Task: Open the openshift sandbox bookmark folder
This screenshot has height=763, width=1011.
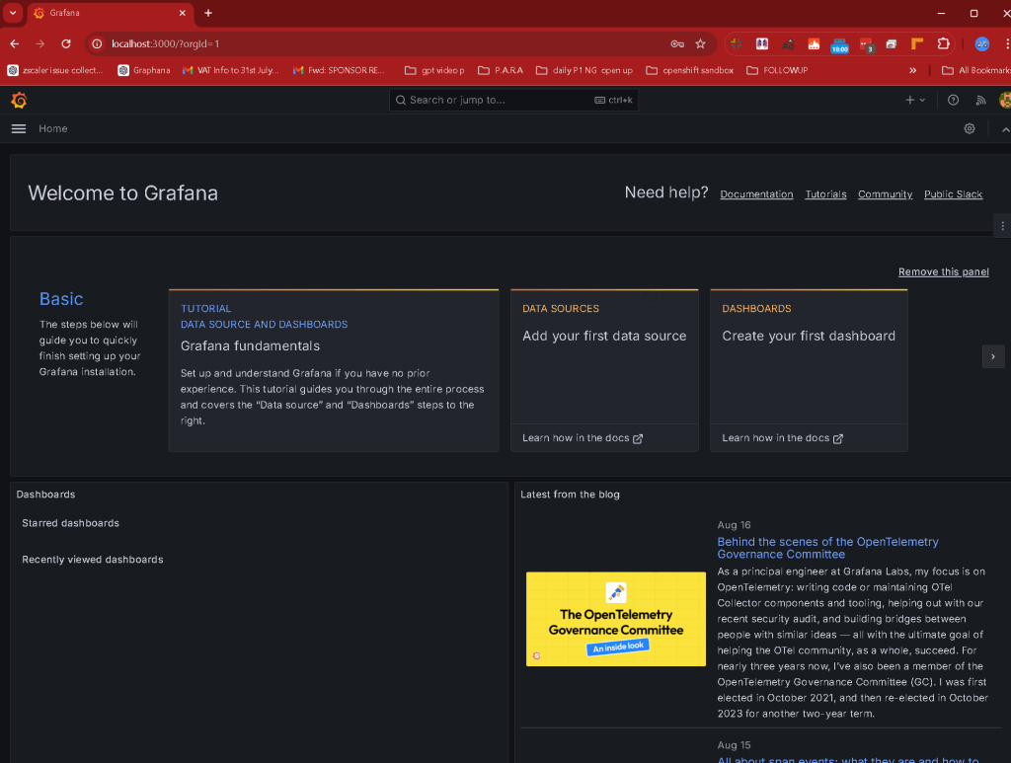Action: [x=690, y=70]
